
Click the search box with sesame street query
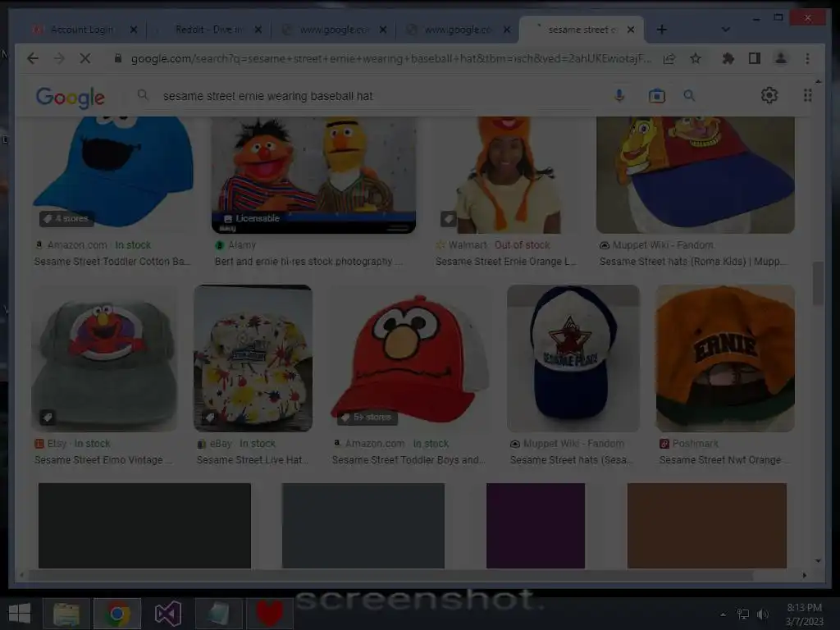[x=375, y=96]
